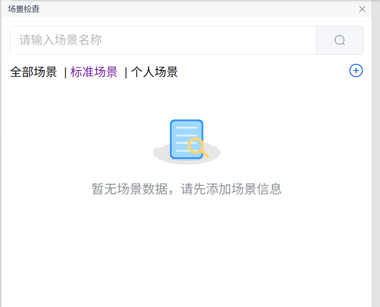Select the 标准场景 tab
Viewport: 380px width, 307px height.
[x=94, y=72]
